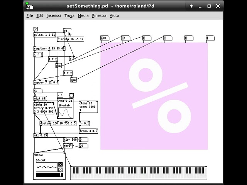Select the 'ddetune 100 10 750 0.5' object
247x185 pixels.
pyautogui.click(x=58, y=123)
